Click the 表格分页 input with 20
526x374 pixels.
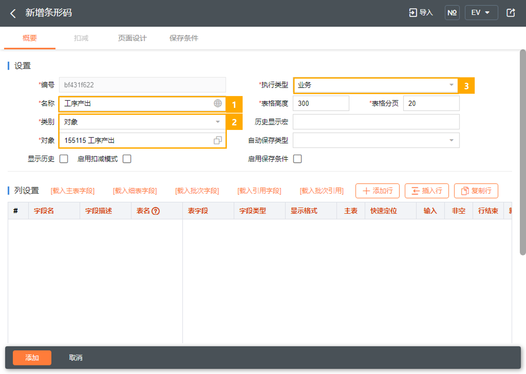[431, 103]
